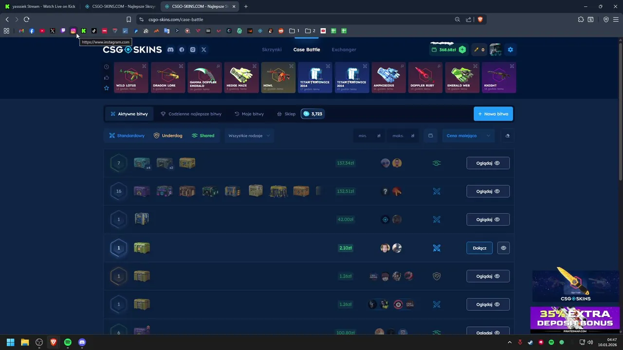
Task: Toggle the Standardowy battle mode filter
Action: 127,136
